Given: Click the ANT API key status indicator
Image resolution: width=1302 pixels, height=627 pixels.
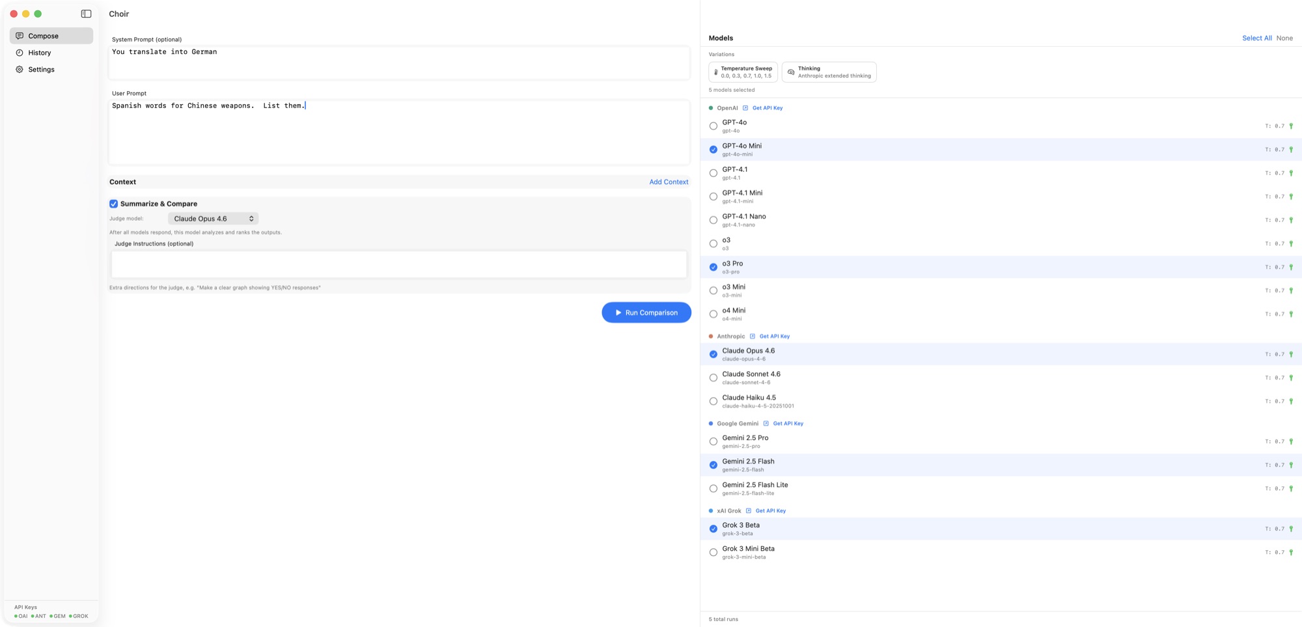Looking at the screenshot, I should [x=38, y=616].
